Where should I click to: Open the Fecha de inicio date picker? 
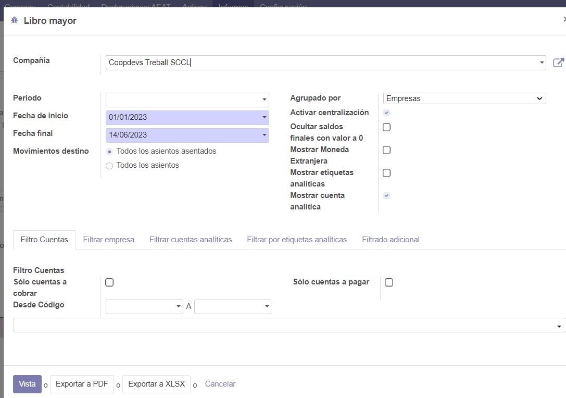(x=264, y=117)
